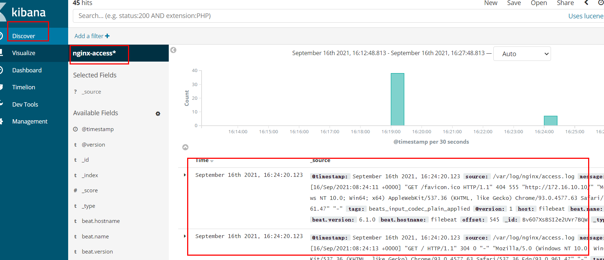Click the tall histogram bar at 16:19:00
The image size is (604, 260).
pyautogui.click(x=397, y=99)
